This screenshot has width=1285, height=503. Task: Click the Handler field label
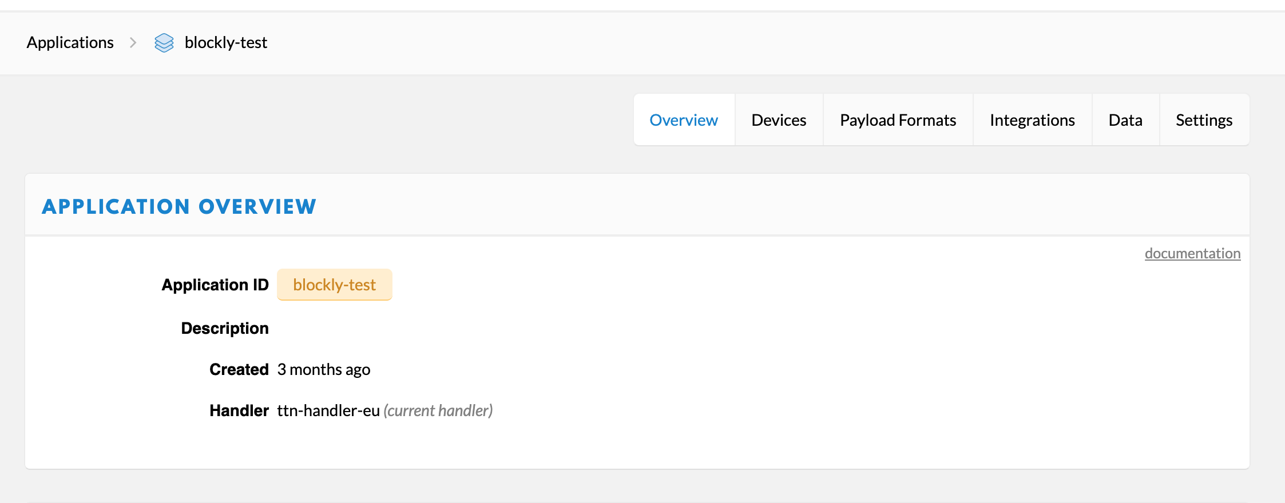pos(239,410)
